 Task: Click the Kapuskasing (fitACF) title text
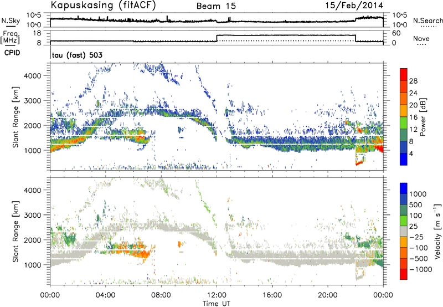pos(103,6)
